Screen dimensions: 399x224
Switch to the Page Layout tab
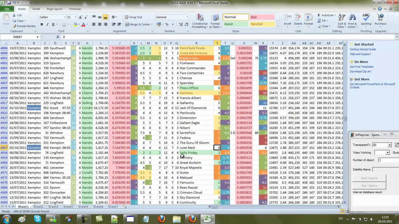55,9
